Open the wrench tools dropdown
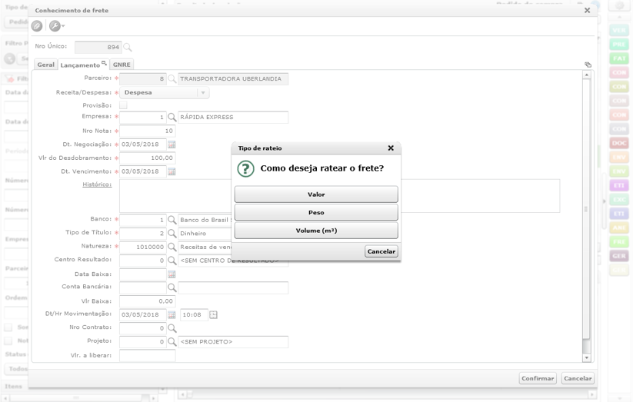 (x=56, y=26)
